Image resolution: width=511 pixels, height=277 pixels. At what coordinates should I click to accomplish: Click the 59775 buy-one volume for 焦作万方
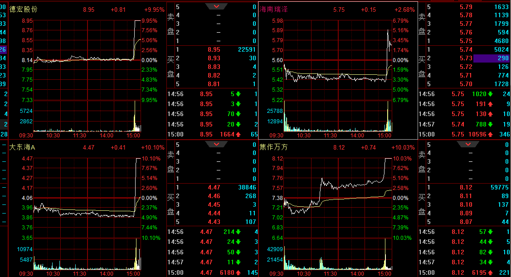point(500,187)
